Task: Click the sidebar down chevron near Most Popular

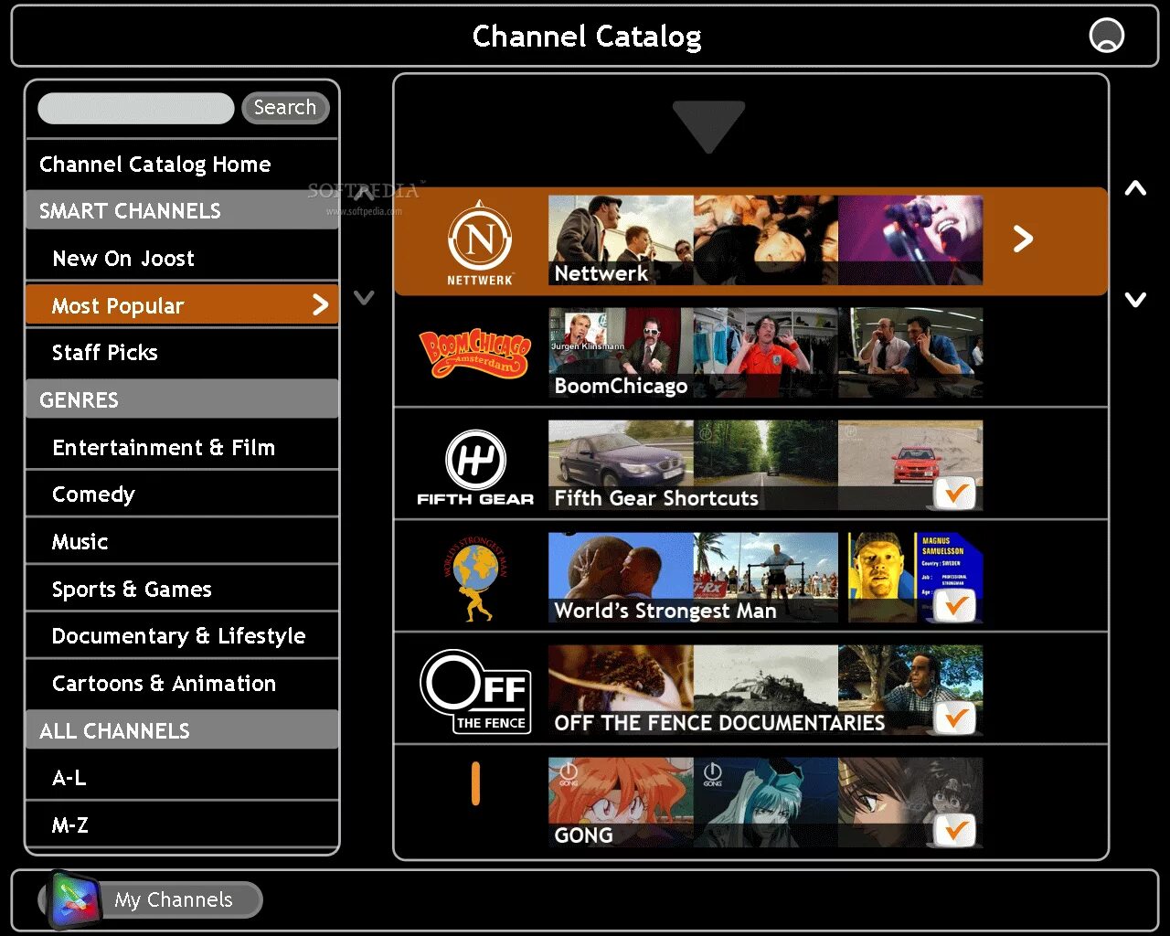Action: [x=364, y=297]
